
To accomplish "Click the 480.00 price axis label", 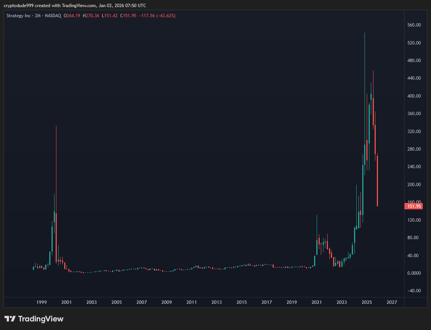I will [414, 61].
